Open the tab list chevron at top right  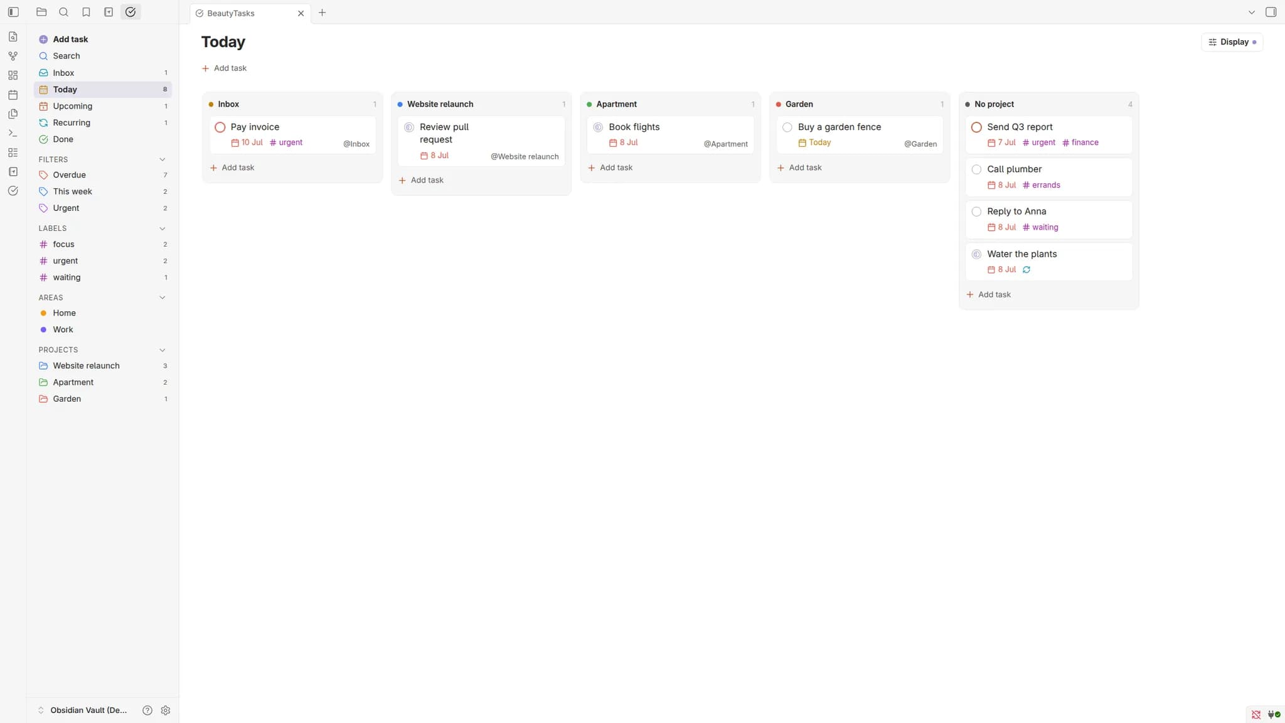pyautogui.click(x=1252, y=12)
